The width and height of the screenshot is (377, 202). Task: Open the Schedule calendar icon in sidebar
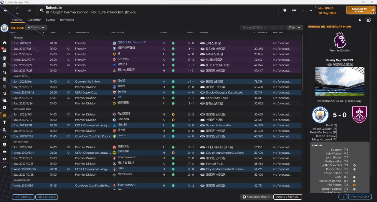[4, 115]
